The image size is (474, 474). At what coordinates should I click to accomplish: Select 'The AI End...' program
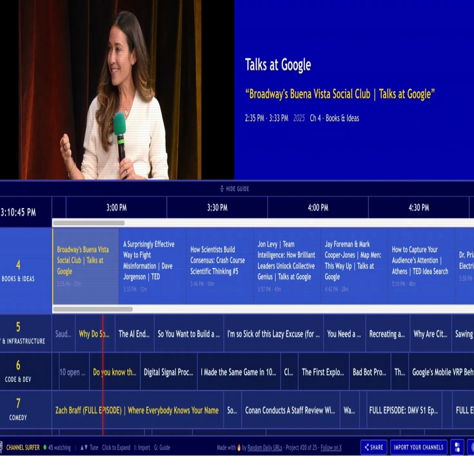[x=135, y=334]
